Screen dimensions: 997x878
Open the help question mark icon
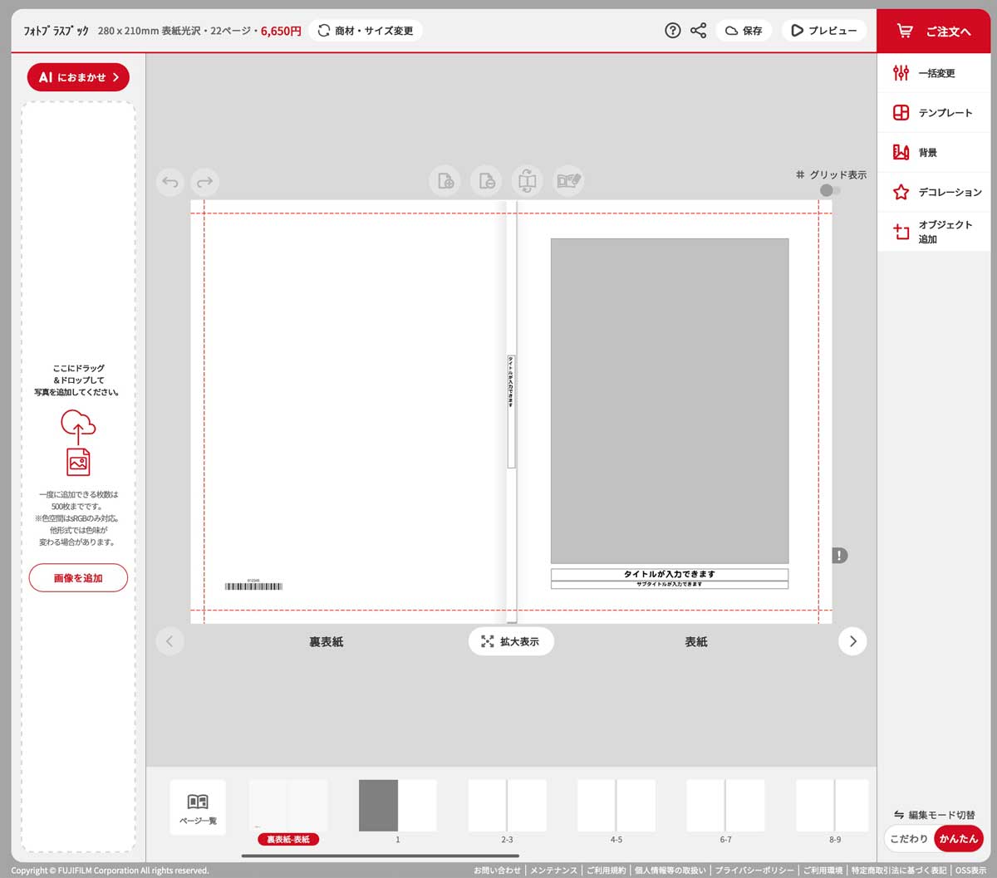click(673, 31)
